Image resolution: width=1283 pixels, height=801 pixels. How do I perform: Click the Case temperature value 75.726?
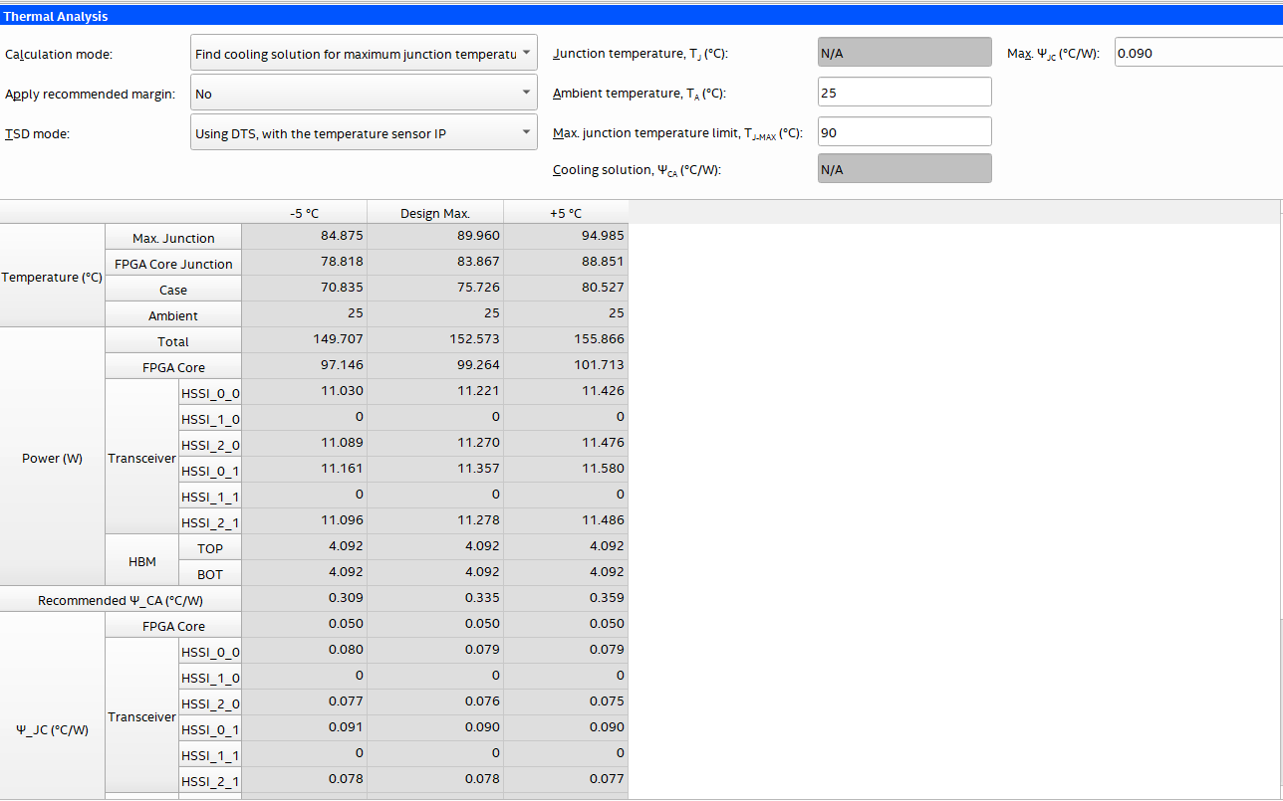tap(435, 288)
